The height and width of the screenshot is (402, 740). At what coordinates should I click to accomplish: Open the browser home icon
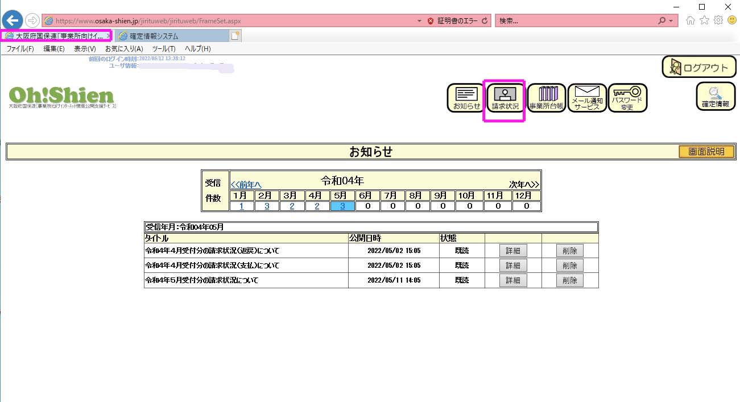tap(691, 20)
